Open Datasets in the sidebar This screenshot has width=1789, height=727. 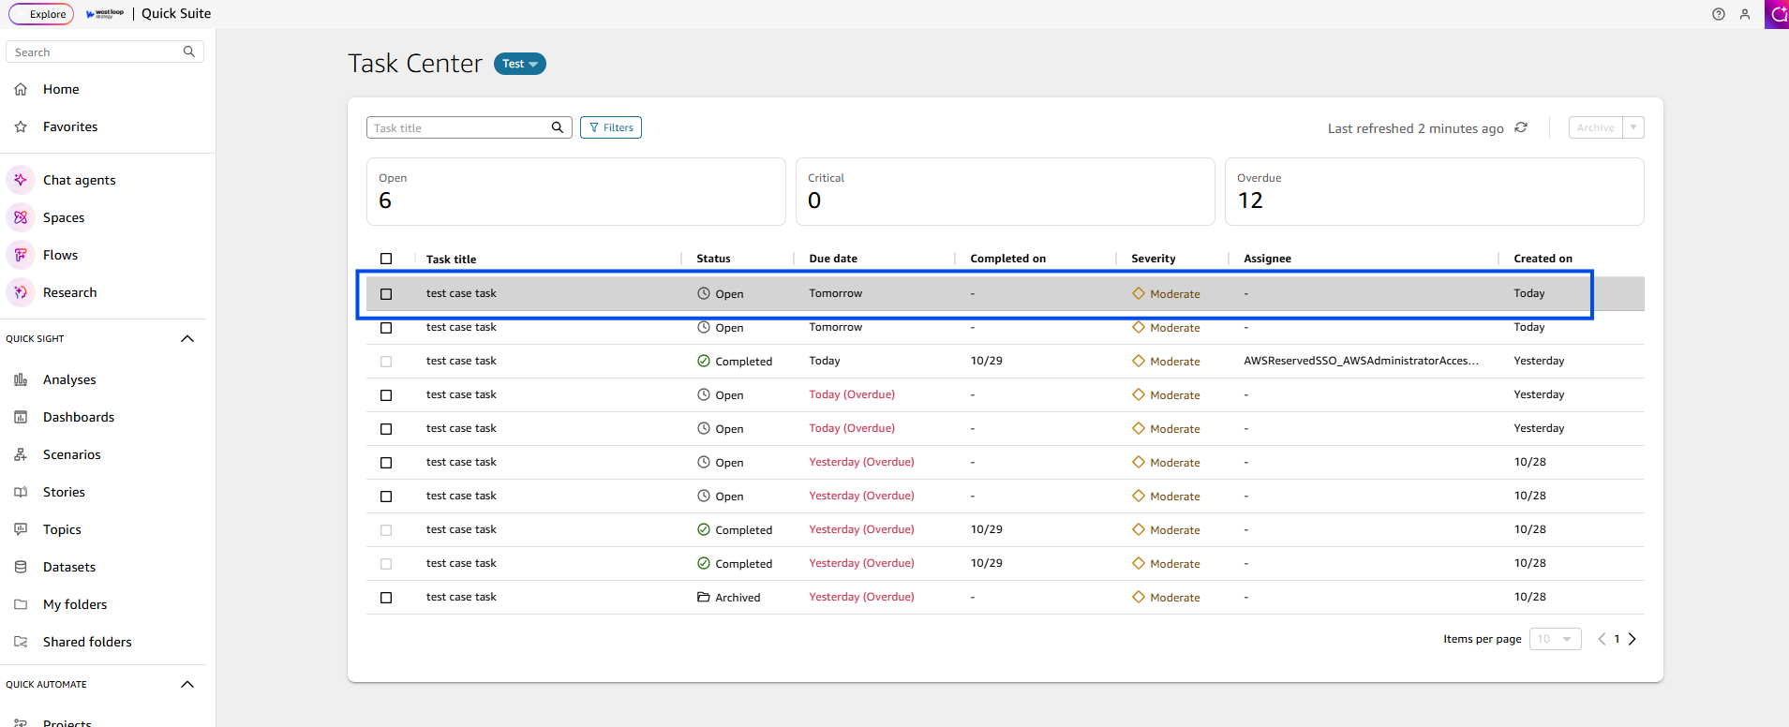click(69, 567)
